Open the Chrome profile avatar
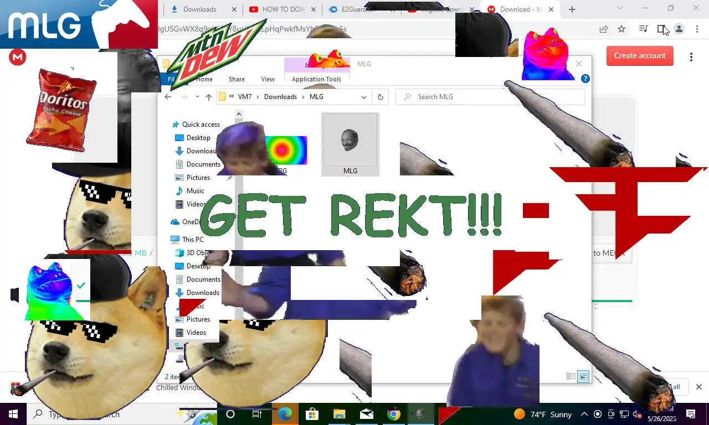 pos(679,29)
